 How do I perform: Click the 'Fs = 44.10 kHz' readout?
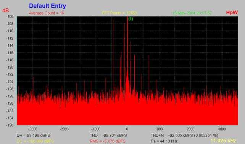point(164,141)
